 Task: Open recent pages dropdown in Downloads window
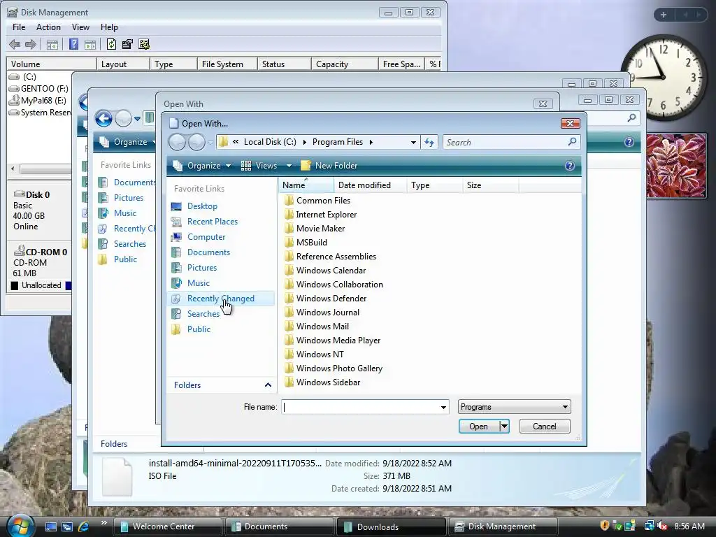click(137, 119)
